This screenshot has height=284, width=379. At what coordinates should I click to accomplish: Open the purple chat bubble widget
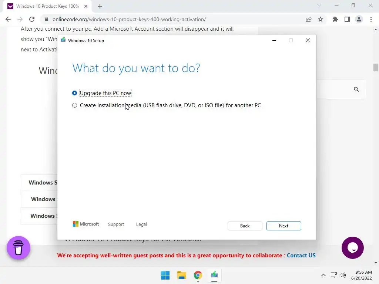pos(352,247)
